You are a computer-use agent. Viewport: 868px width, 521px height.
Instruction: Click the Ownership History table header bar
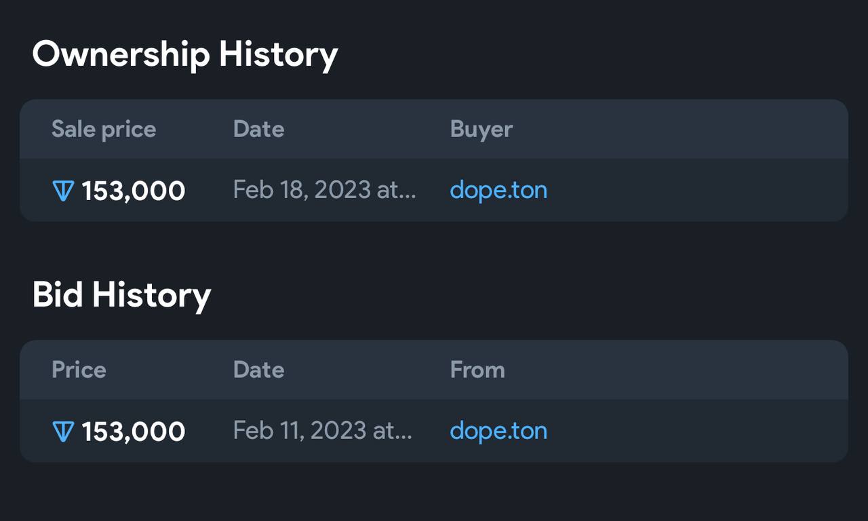coord(434,130)
